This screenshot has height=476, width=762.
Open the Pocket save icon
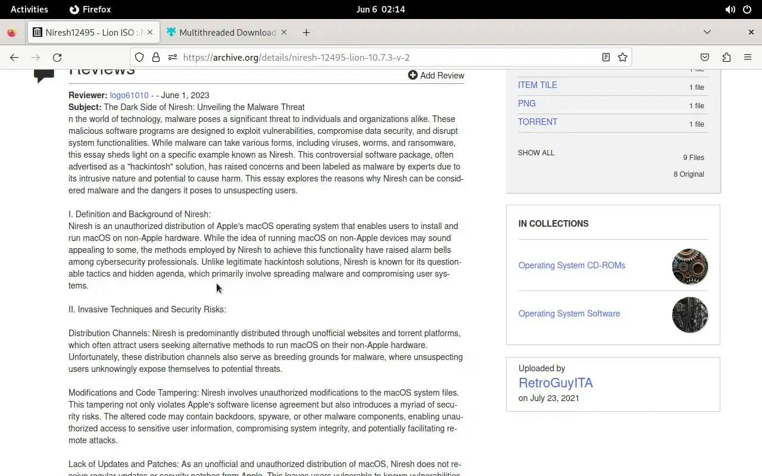point(705,57)
